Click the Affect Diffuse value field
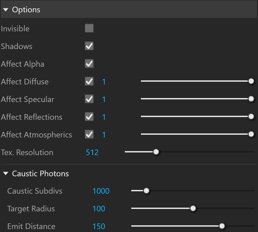Viewport: 258px width, 232px height. pos(104,82)
